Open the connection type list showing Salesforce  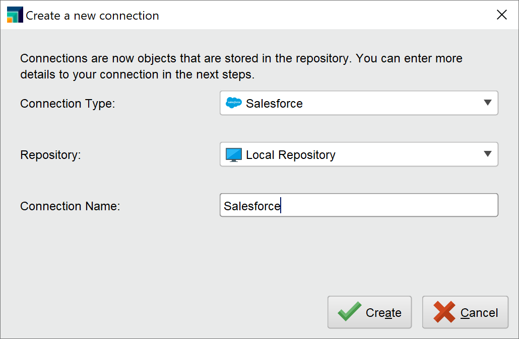tap(359, 103)
